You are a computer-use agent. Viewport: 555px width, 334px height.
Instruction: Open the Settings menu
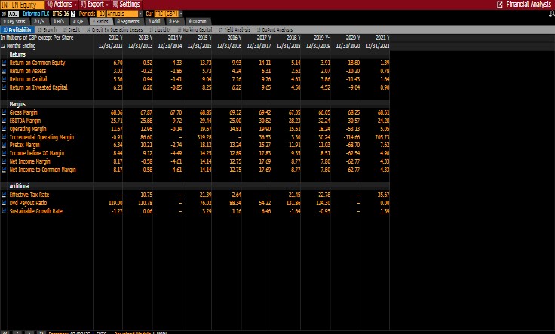pyautogui.click(x=127, y=5)
